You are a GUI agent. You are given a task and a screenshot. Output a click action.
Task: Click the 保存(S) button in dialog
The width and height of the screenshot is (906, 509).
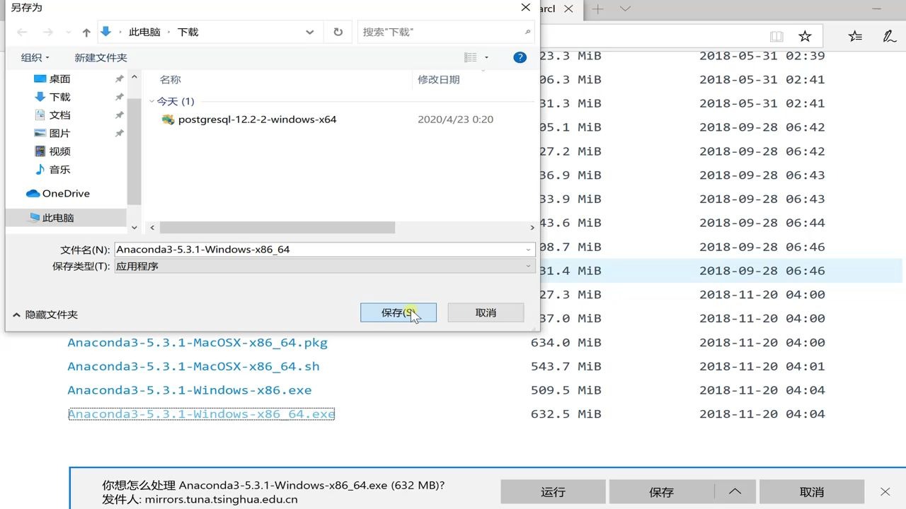[x=398, y=312]
